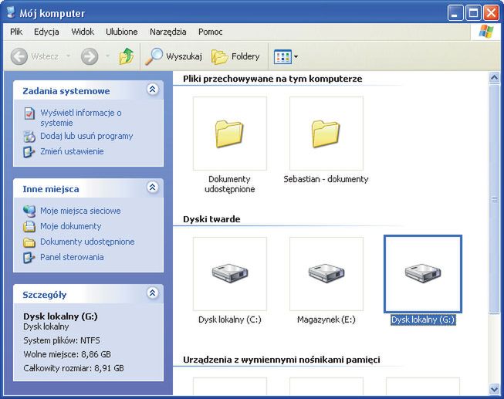Click the Zmień ustawienie icon
The image size is (504, 399).
click(x=29, y=152)
